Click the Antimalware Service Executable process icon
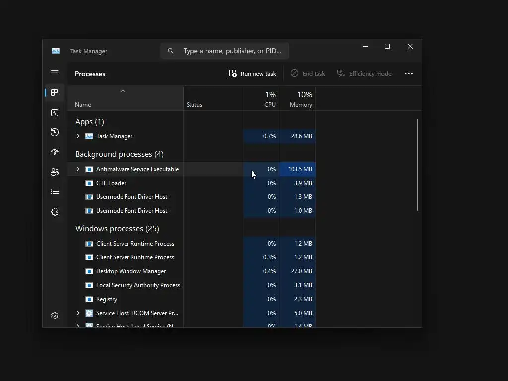 pyautogui.click(x=89, y=169)
